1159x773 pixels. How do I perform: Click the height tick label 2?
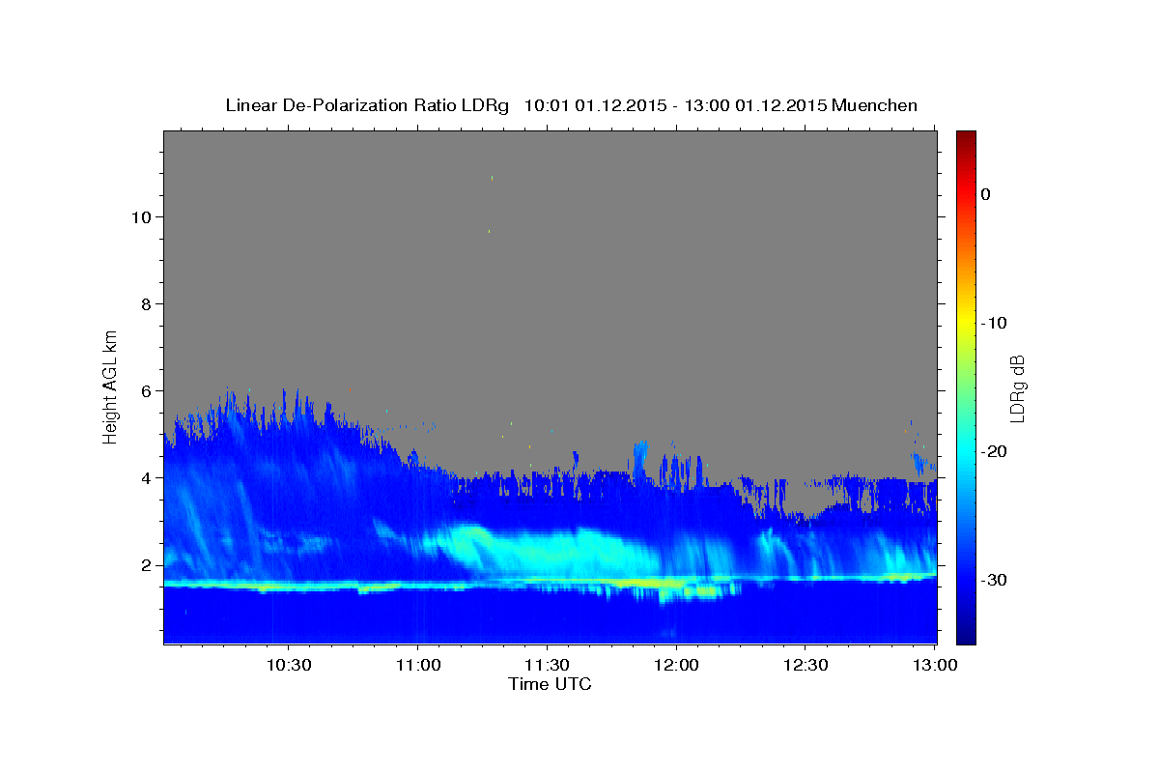click(x=148, y=565)
